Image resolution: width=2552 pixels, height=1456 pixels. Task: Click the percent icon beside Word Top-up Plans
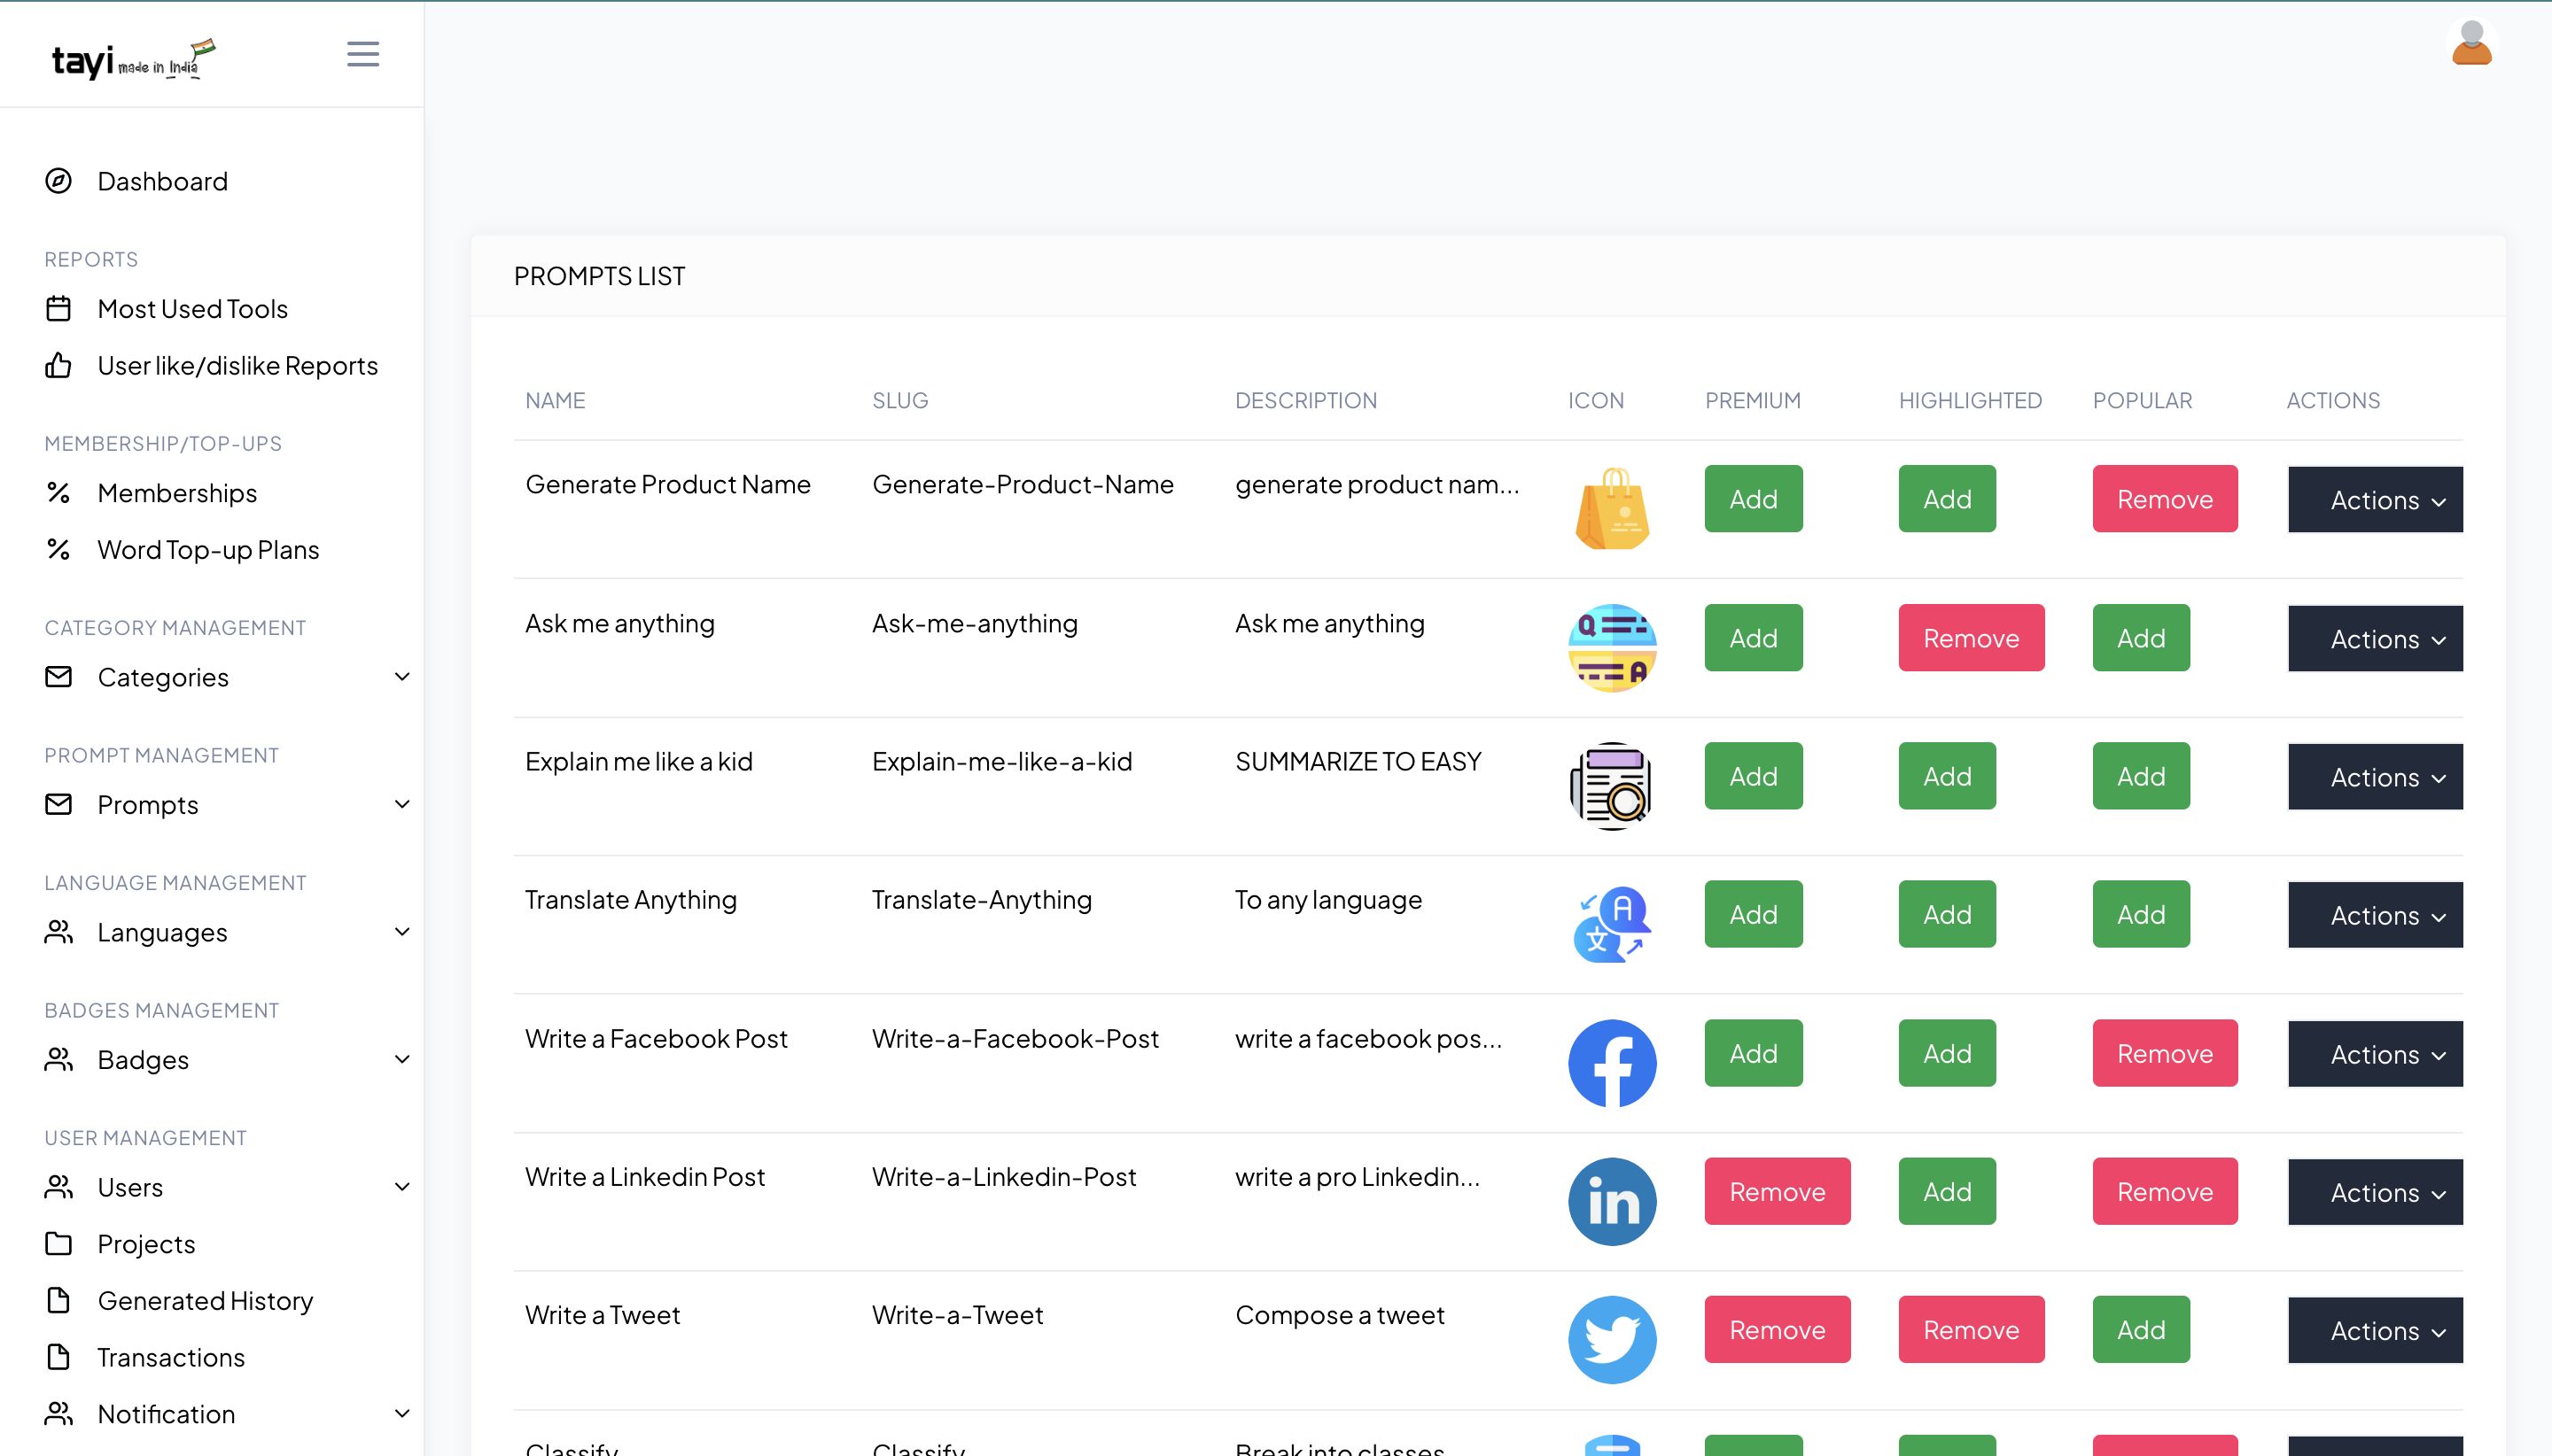[x=58, y=549]
